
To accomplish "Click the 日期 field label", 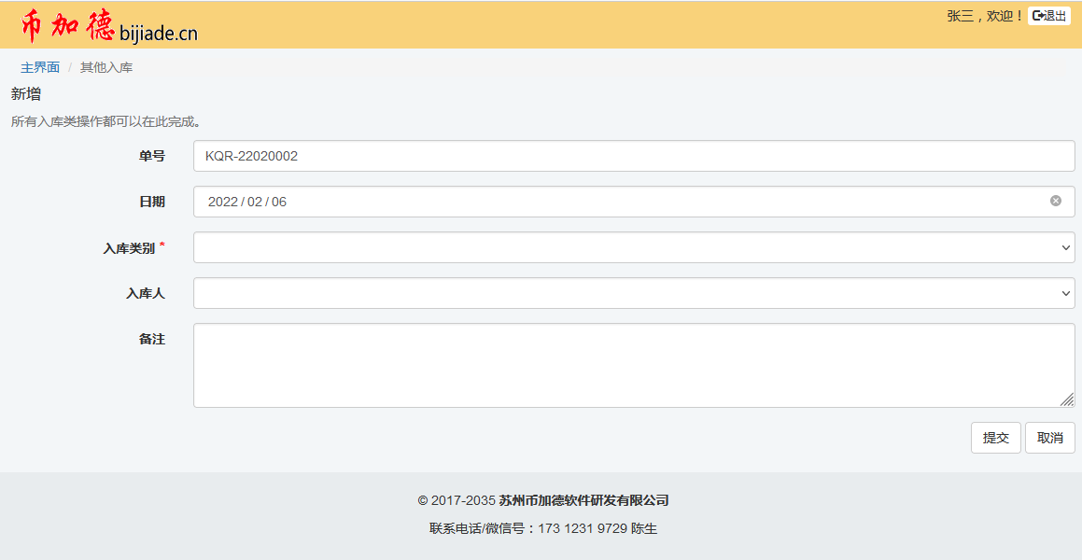I will [151, 202].
